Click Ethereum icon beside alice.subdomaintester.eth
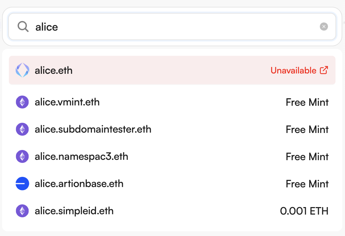 point(22,129)
